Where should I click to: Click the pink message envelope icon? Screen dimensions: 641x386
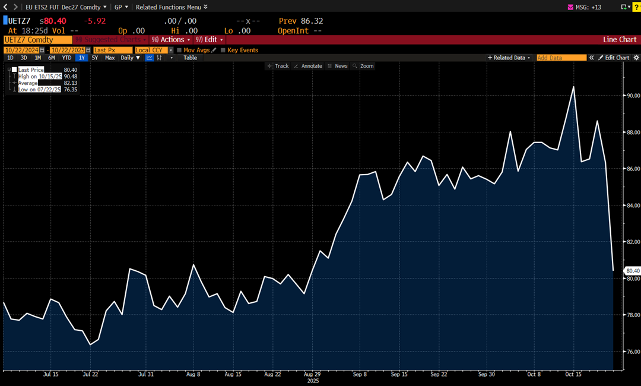[571, 7]
